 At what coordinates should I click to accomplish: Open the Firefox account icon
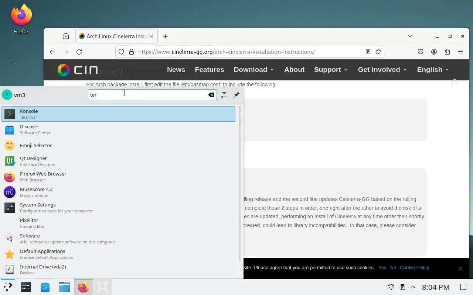click(x=434, y=52)
